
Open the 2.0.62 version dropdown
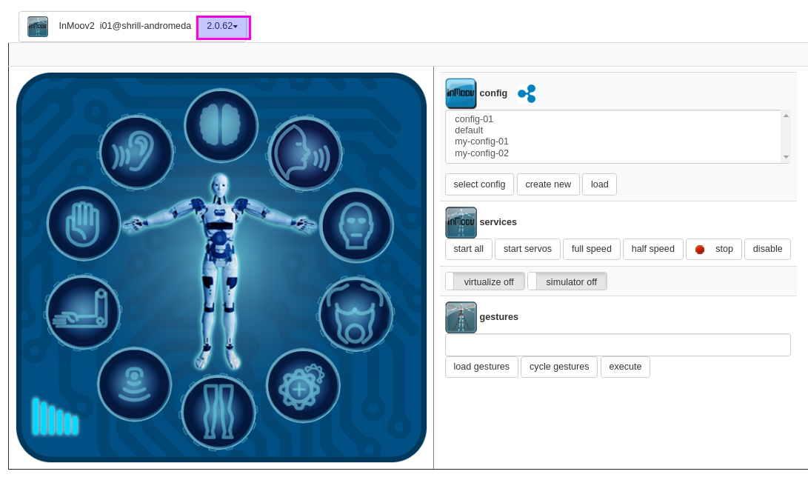tap(223, 26)
